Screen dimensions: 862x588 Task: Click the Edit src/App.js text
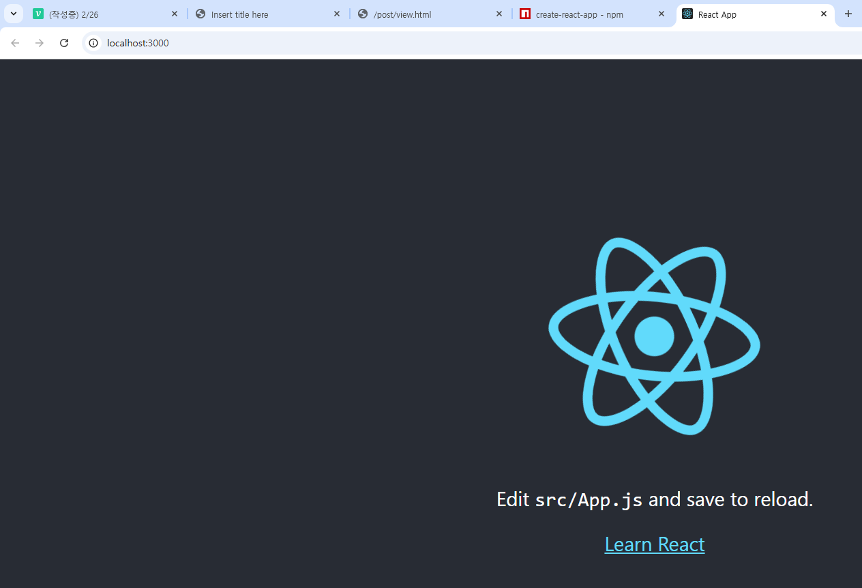(655, 499)
